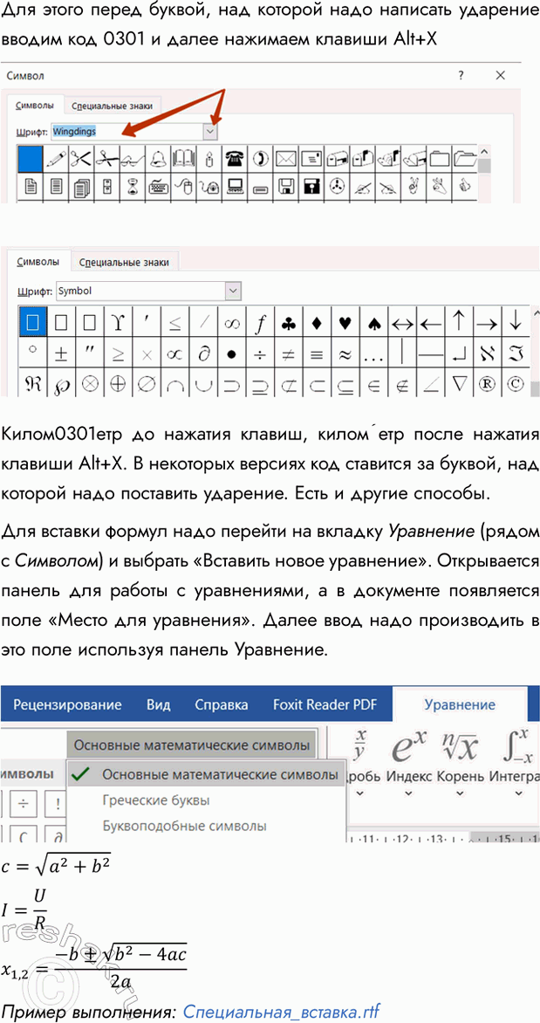Select the closed folder symbol
540x1023 pixels.
[x=440, y=159]
